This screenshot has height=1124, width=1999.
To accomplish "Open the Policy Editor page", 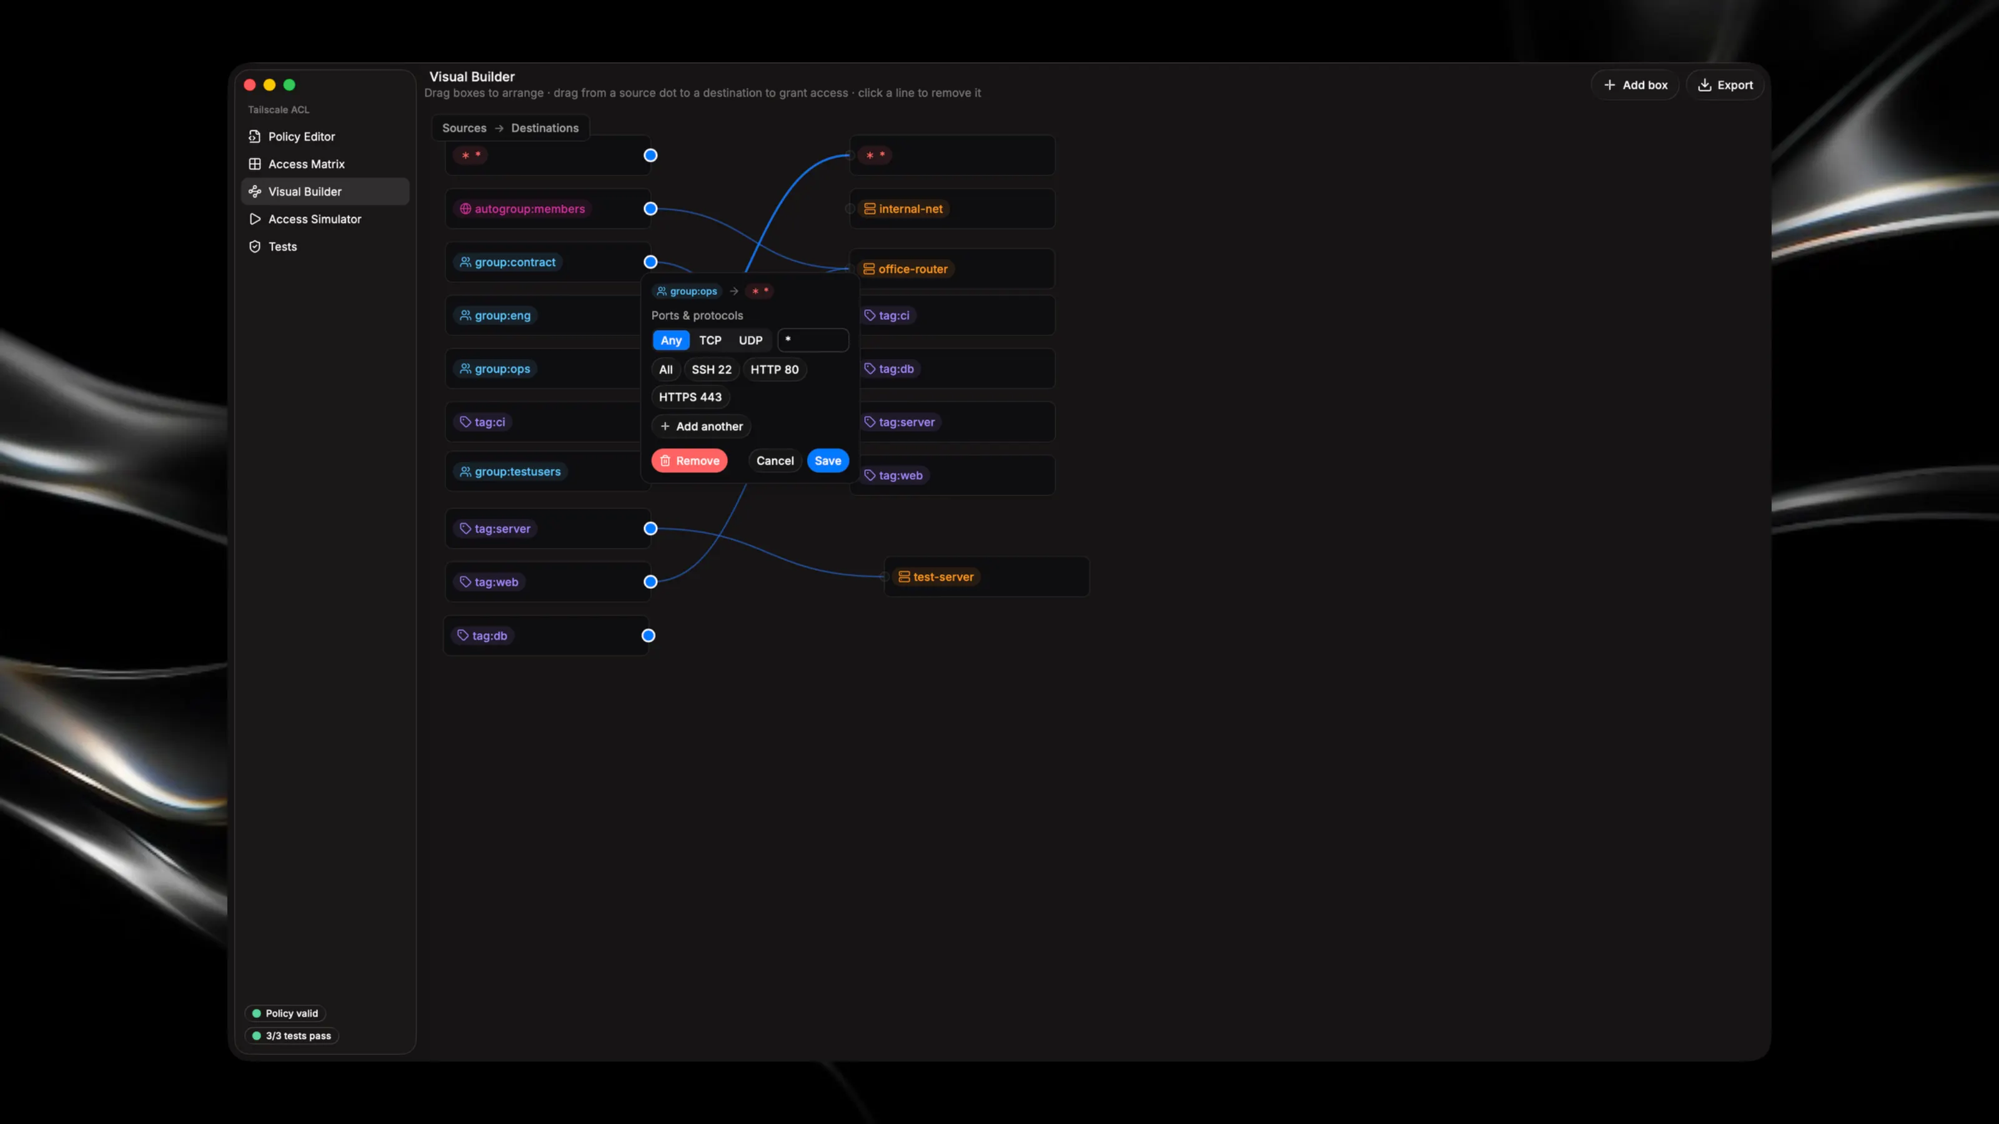I will (x=325, y=137).
